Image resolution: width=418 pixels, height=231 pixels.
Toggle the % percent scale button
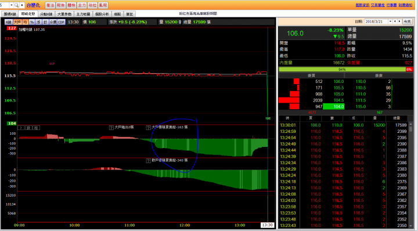[32, 22]
